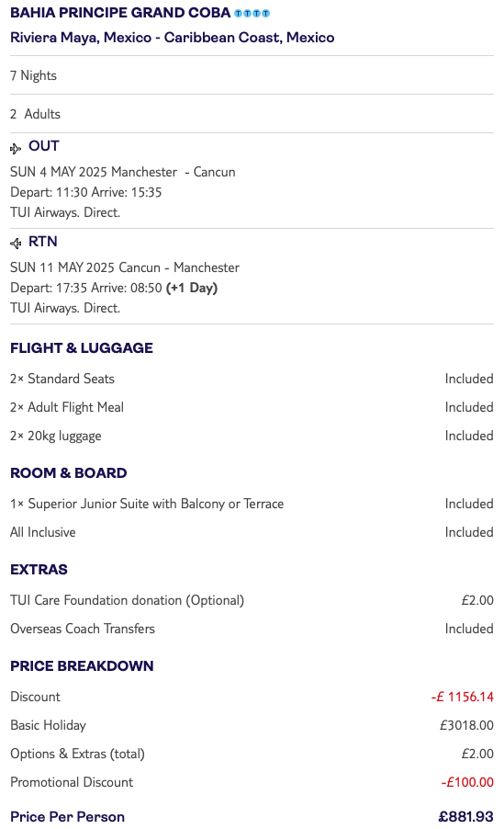Click the Flight & Luggage section heading
This screenshot has height=829, width=504.
[82, 348]
